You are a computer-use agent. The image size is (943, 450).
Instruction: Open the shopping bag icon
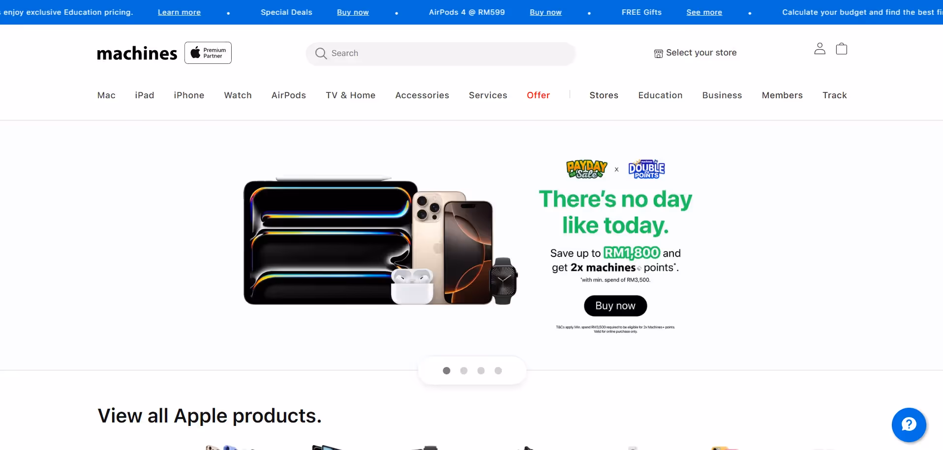[x=842, y=49]
